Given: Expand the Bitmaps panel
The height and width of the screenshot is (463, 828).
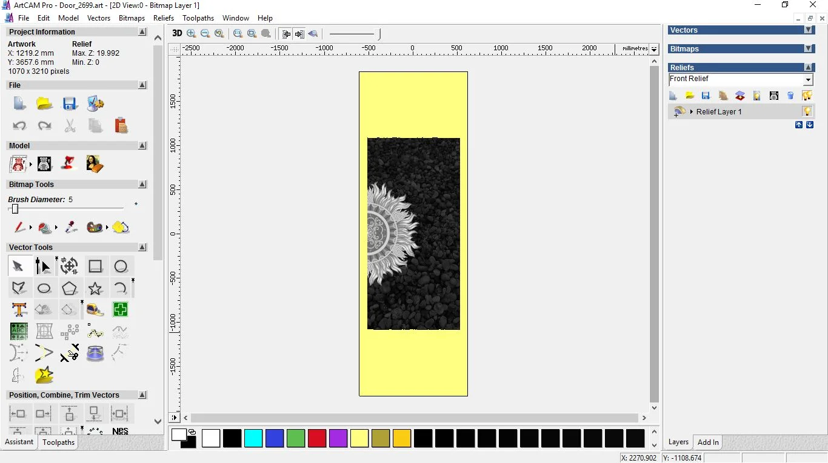Looking at the screenshot, I should (x=808, y=49).
